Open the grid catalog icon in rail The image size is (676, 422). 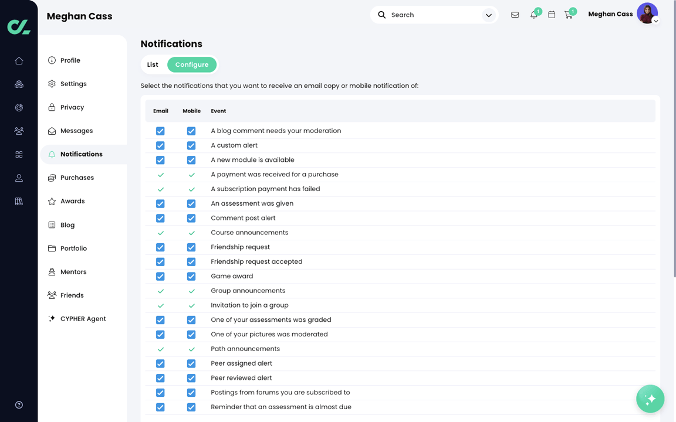coord(19,155)
